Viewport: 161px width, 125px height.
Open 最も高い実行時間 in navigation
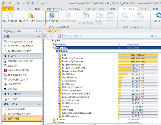coord(16,109)
